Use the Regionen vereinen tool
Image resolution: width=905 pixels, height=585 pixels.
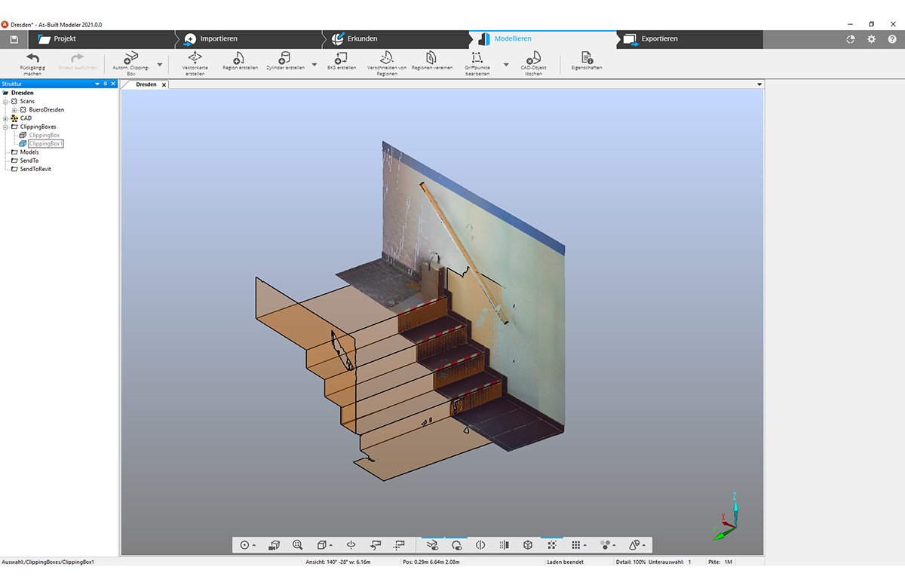[x=430, y=60]
